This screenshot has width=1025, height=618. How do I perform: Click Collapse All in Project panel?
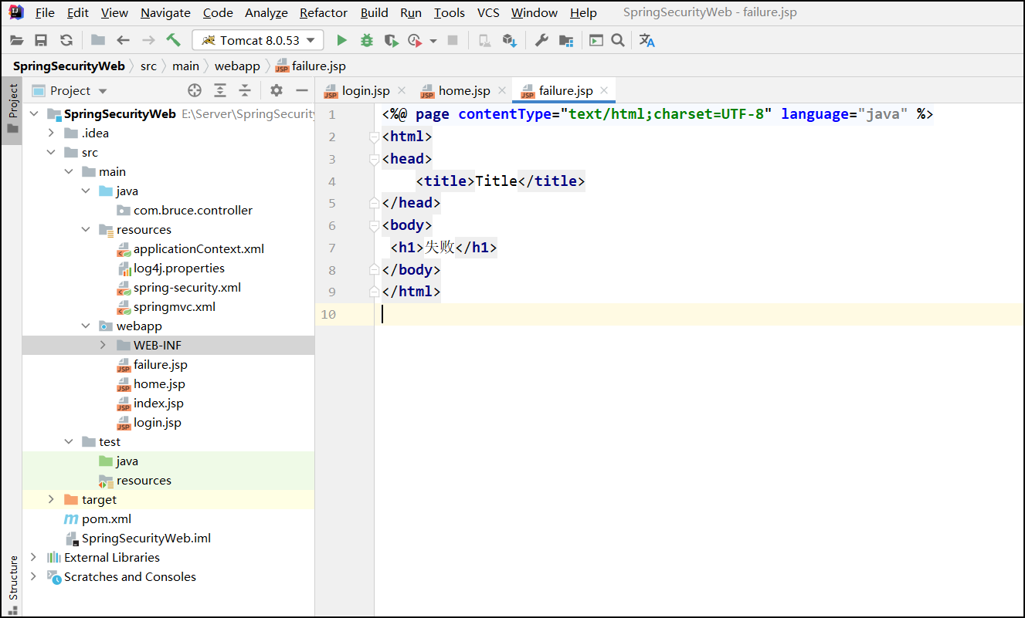245,90
